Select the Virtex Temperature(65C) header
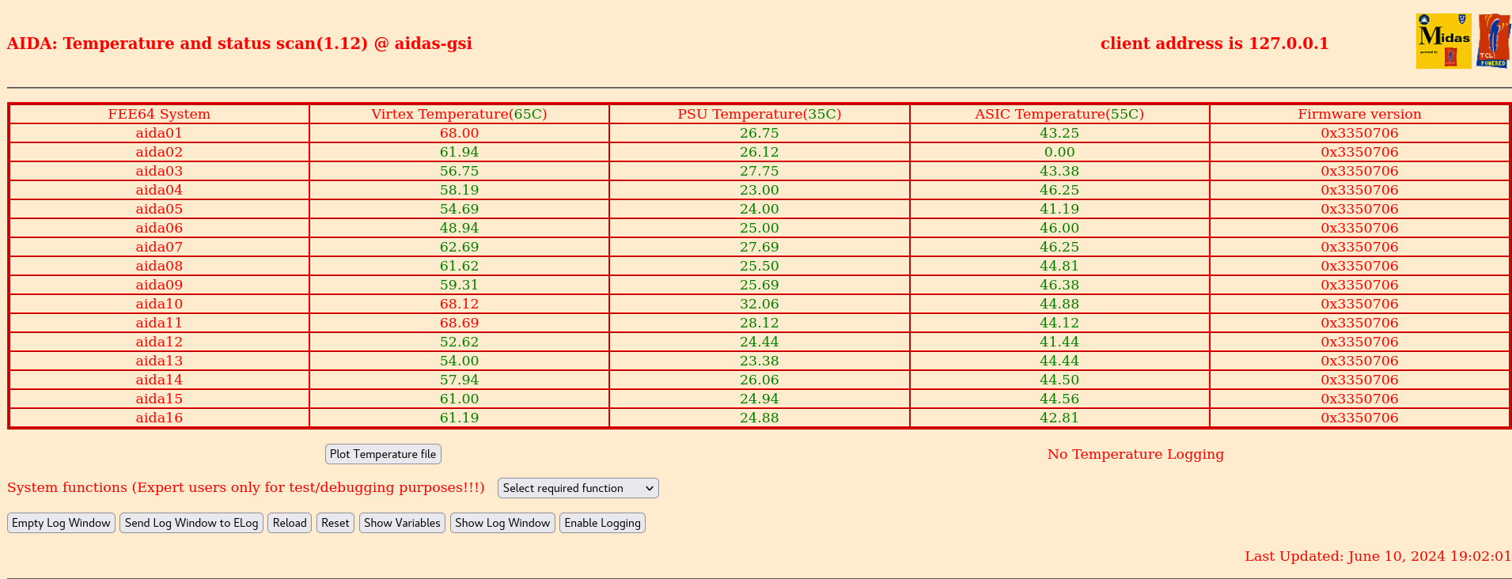The image size is (1512, 579). [x=459, y=114]
